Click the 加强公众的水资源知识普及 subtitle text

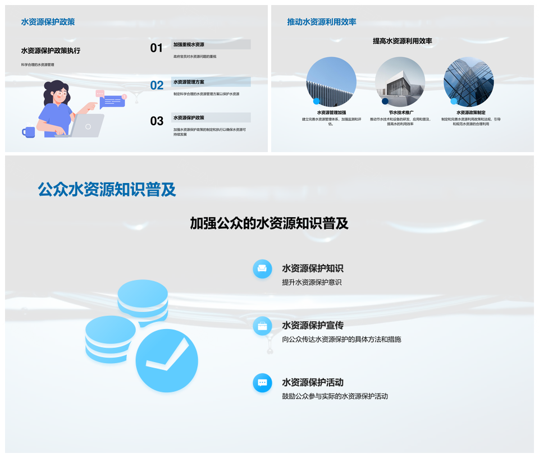point(269,223)
